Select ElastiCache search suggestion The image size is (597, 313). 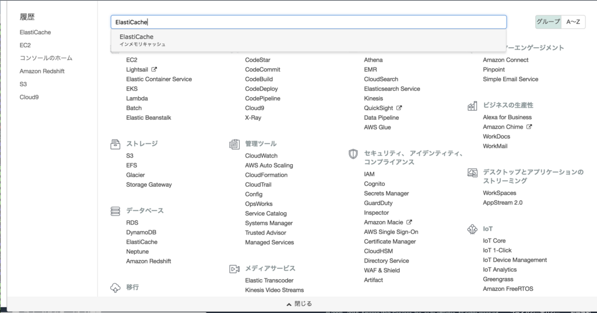coord(308,40)
